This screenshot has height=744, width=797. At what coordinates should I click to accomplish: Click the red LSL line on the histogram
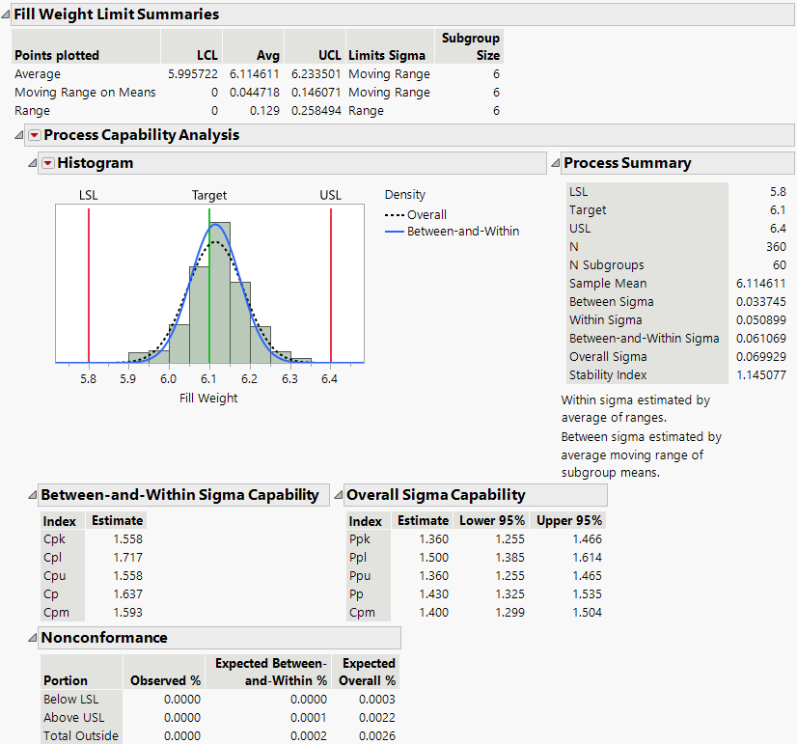89,289
